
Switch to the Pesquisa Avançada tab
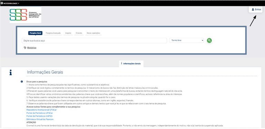click(53, 33)
